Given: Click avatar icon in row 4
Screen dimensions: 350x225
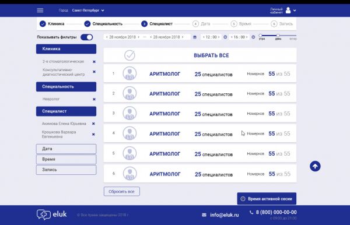Looking at the screenshot, I should pyautogui.click(x=129, y=133).
